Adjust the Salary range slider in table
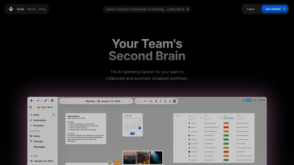Viewport: 294px width, 165px height. [228, 118]
